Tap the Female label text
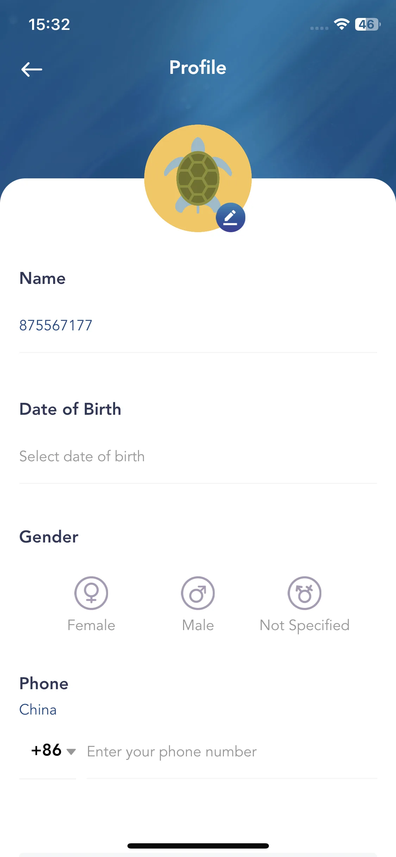 click(91, 626)
